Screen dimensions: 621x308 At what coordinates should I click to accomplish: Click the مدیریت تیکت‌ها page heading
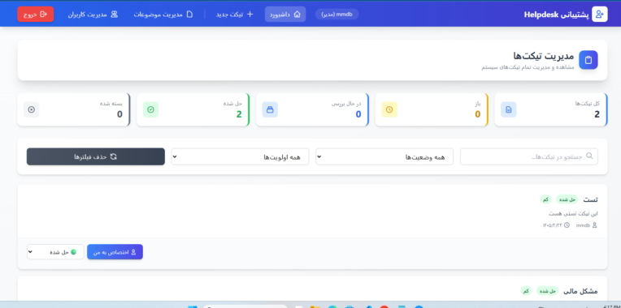click(543, 56)
